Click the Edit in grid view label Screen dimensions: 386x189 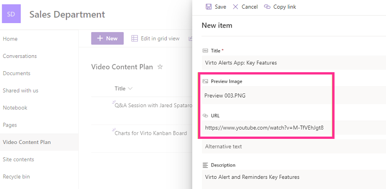click(160, 39)
